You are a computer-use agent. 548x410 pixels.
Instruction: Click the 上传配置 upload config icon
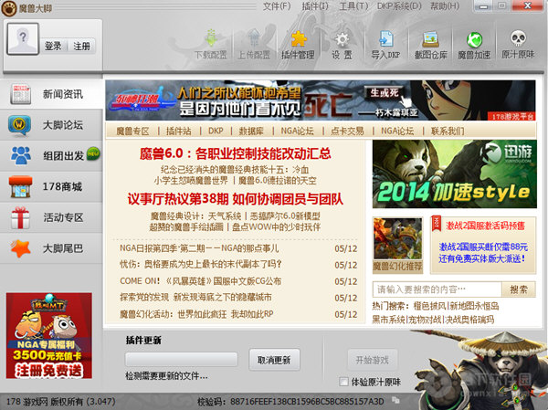pos(254,45)
